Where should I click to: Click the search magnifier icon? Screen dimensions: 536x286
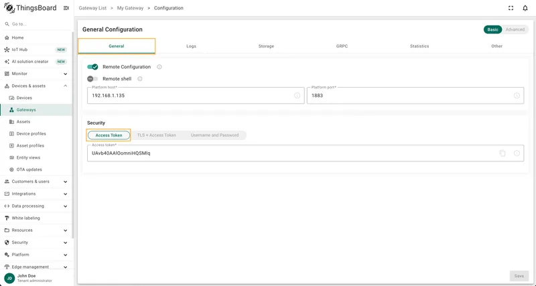tap(7, 24)
